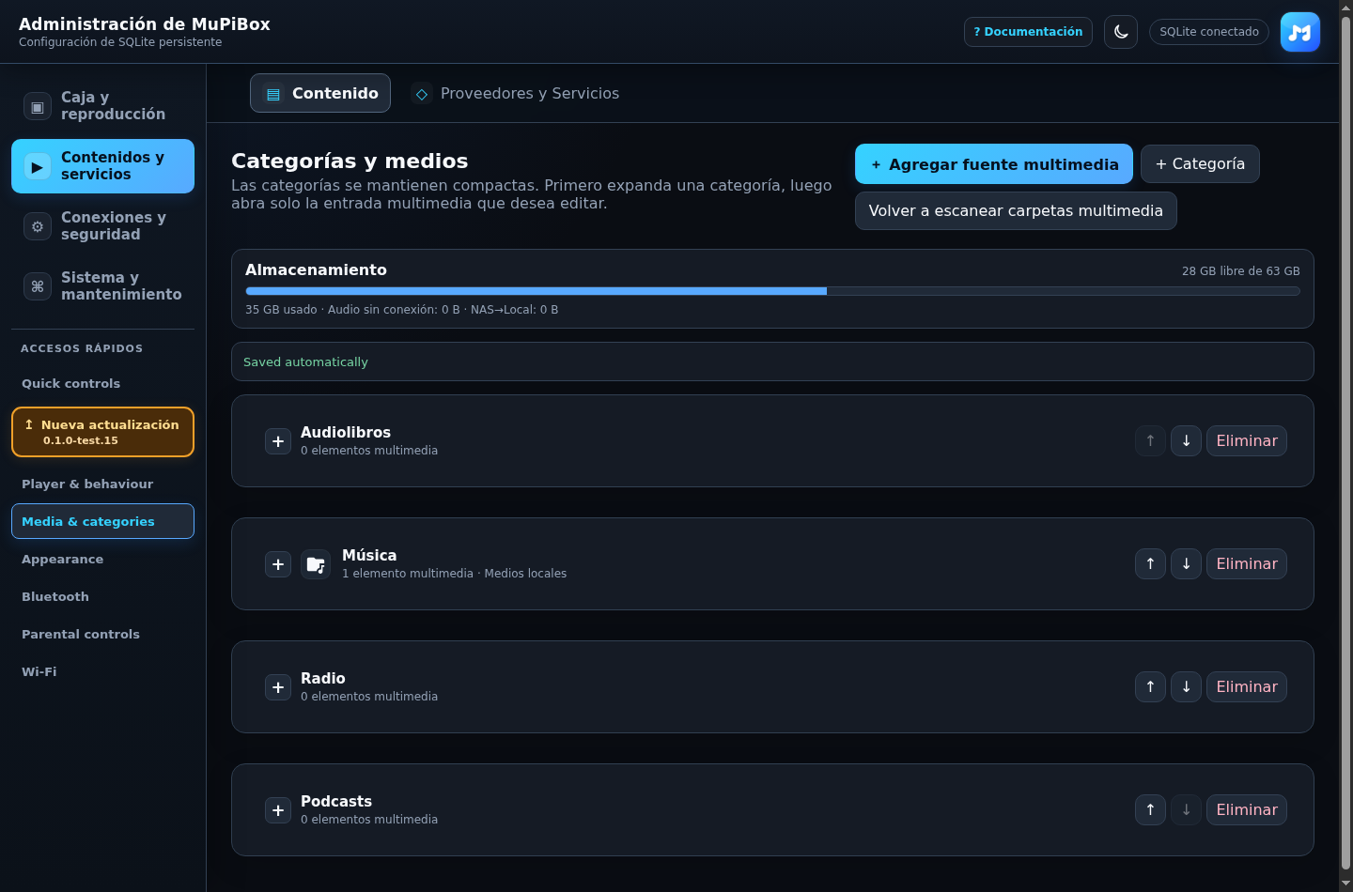Expand the Audiolibros category
The image size is (1353, 892).
[x=278, y=441]
